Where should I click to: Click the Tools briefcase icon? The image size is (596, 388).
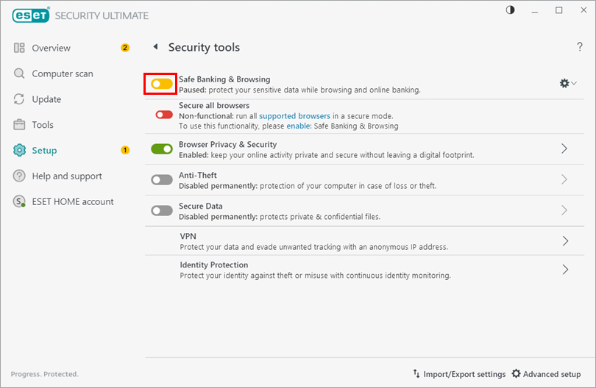(20, 125)
